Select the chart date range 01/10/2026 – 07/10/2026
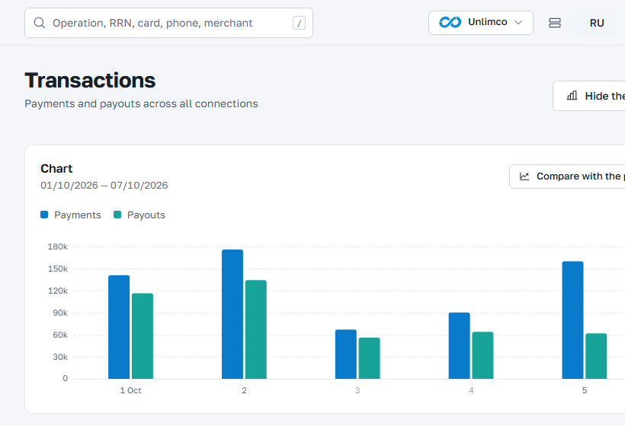Screen dimensions: 625x426 click(x=104, y=186)
